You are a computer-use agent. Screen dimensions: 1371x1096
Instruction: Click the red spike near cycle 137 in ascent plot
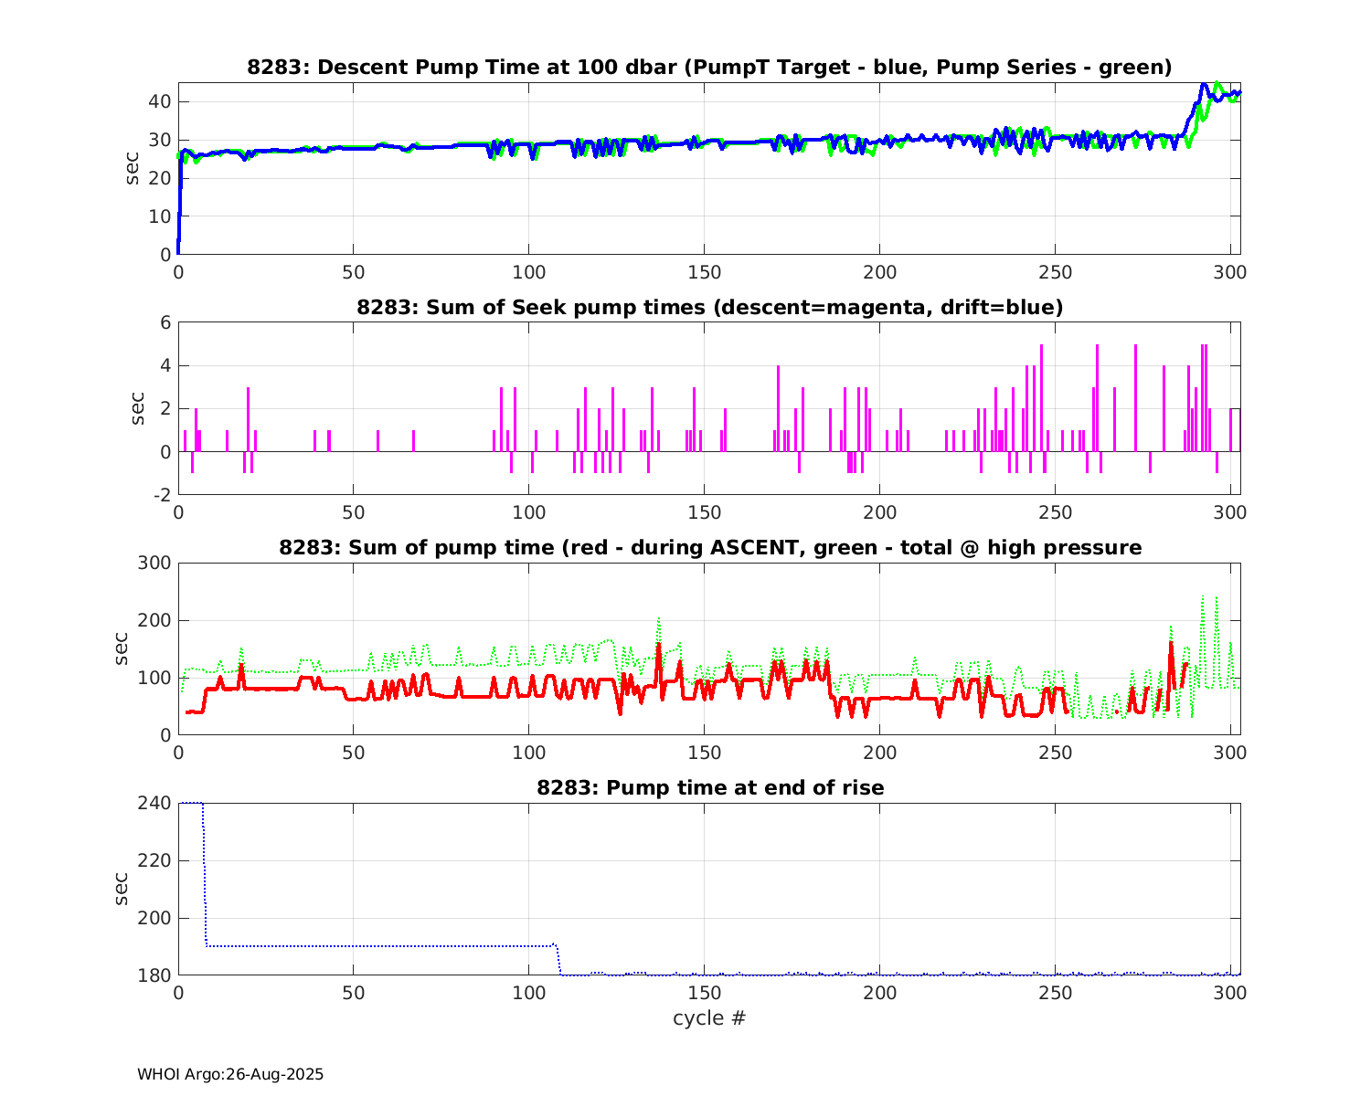coord(658,647)
